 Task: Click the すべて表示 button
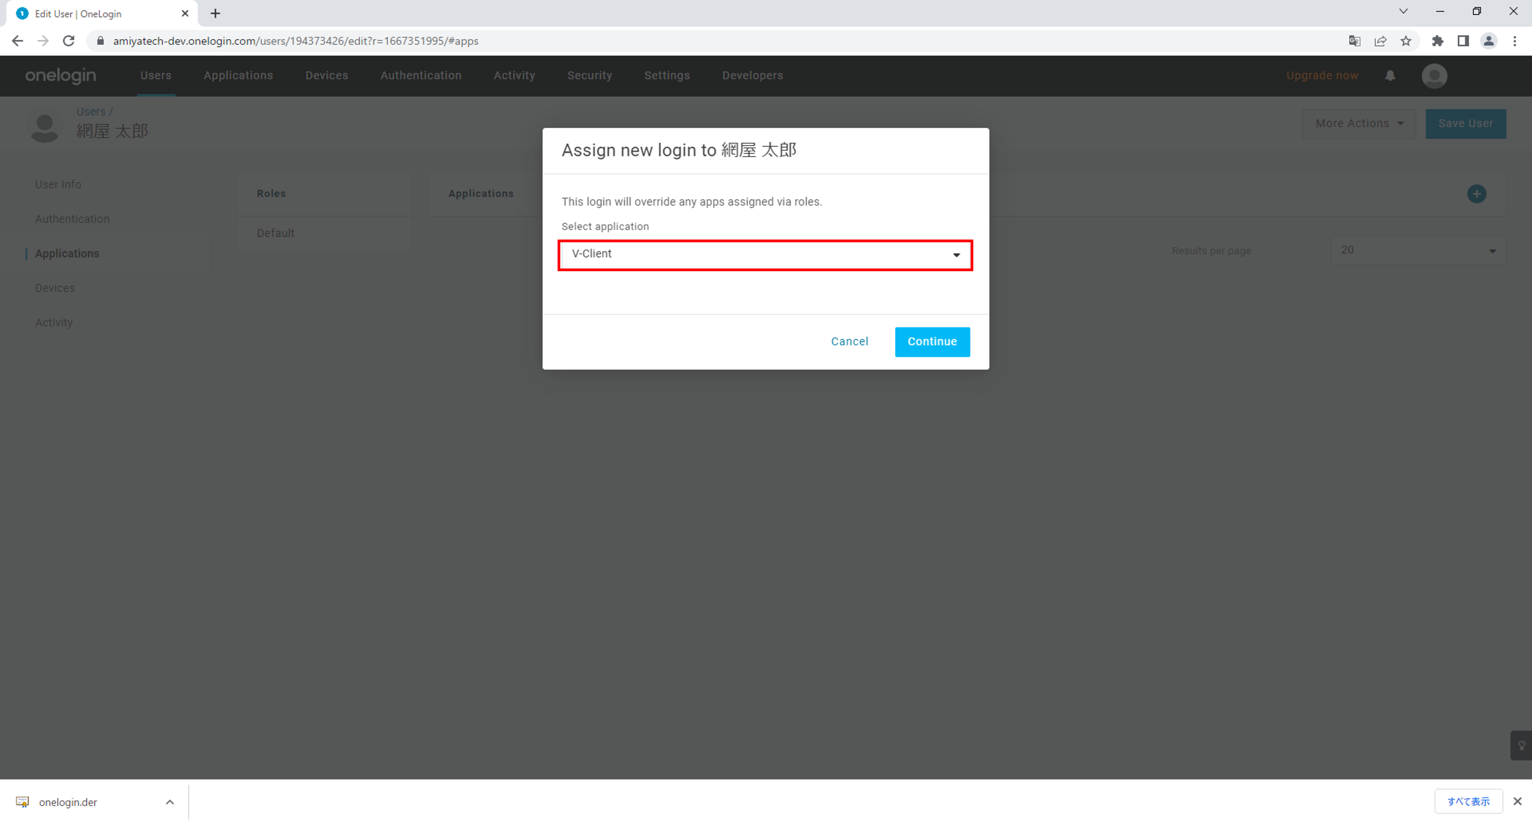1468,802
